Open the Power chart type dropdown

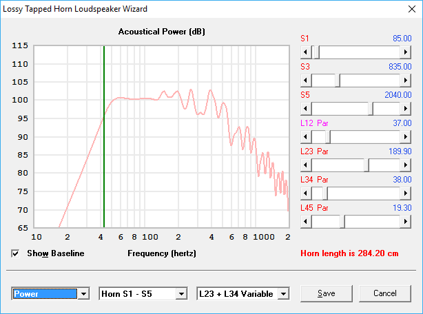[x=83, y=293]
